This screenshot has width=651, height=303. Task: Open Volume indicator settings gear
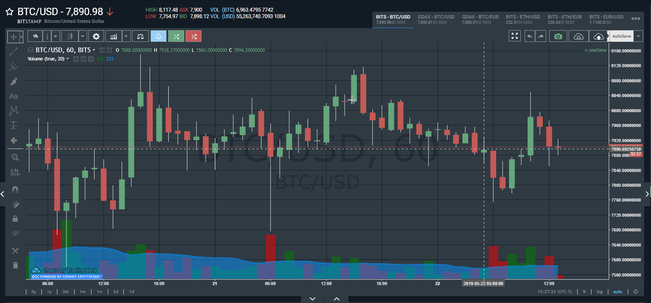coord(83,59)
